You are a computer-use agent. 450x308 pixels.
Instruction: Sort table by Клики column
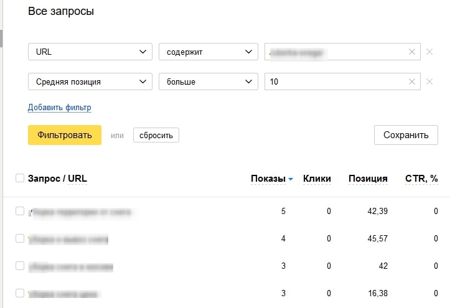click(317, 179)
